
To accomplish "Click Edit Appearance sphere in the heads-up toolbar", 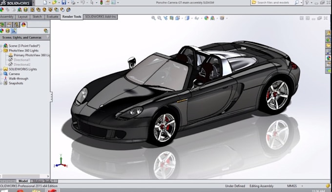I will [206, 18].
